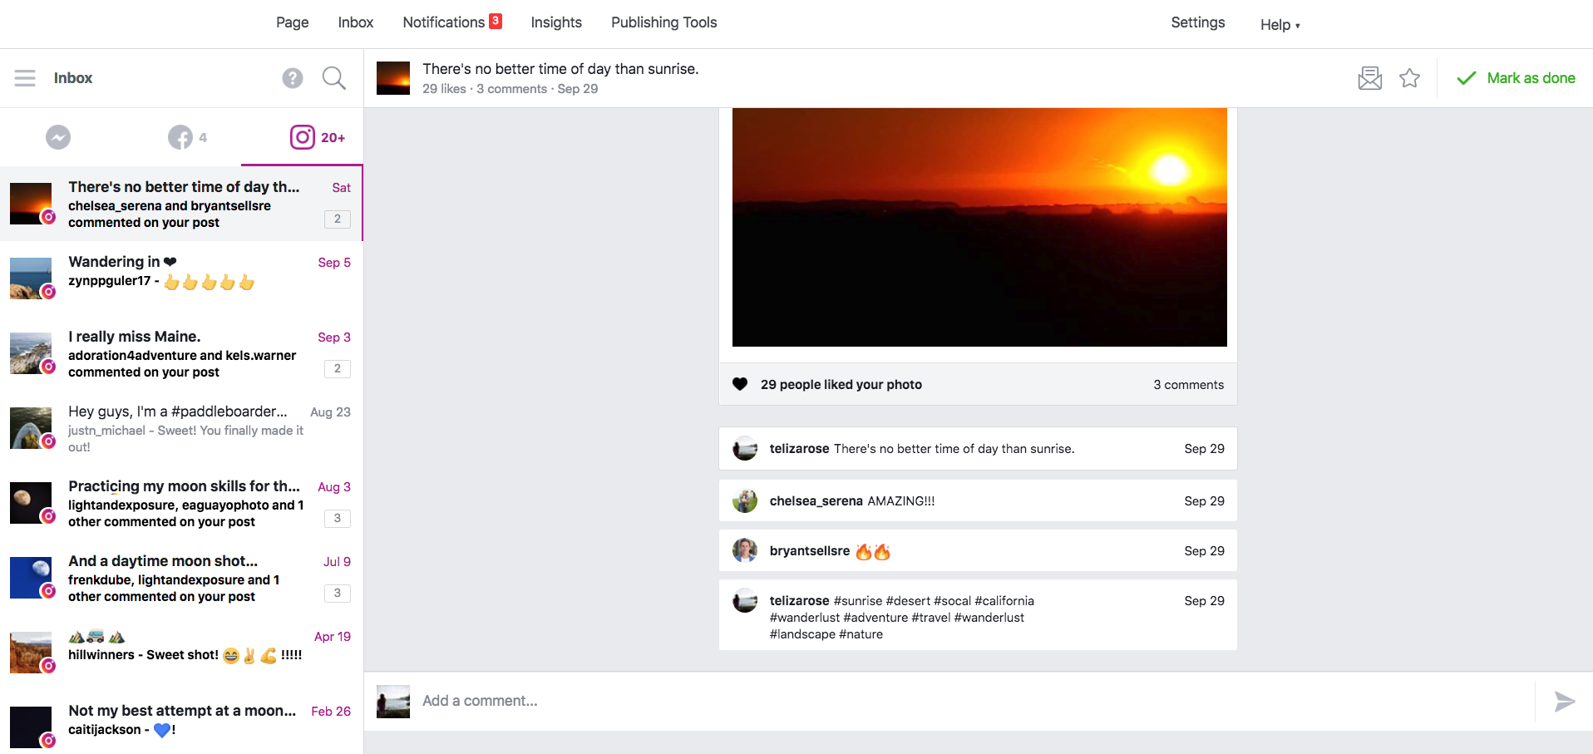1593x754 pixels.
Task: Click chelsea_serena's avatar
Action: 745,500
